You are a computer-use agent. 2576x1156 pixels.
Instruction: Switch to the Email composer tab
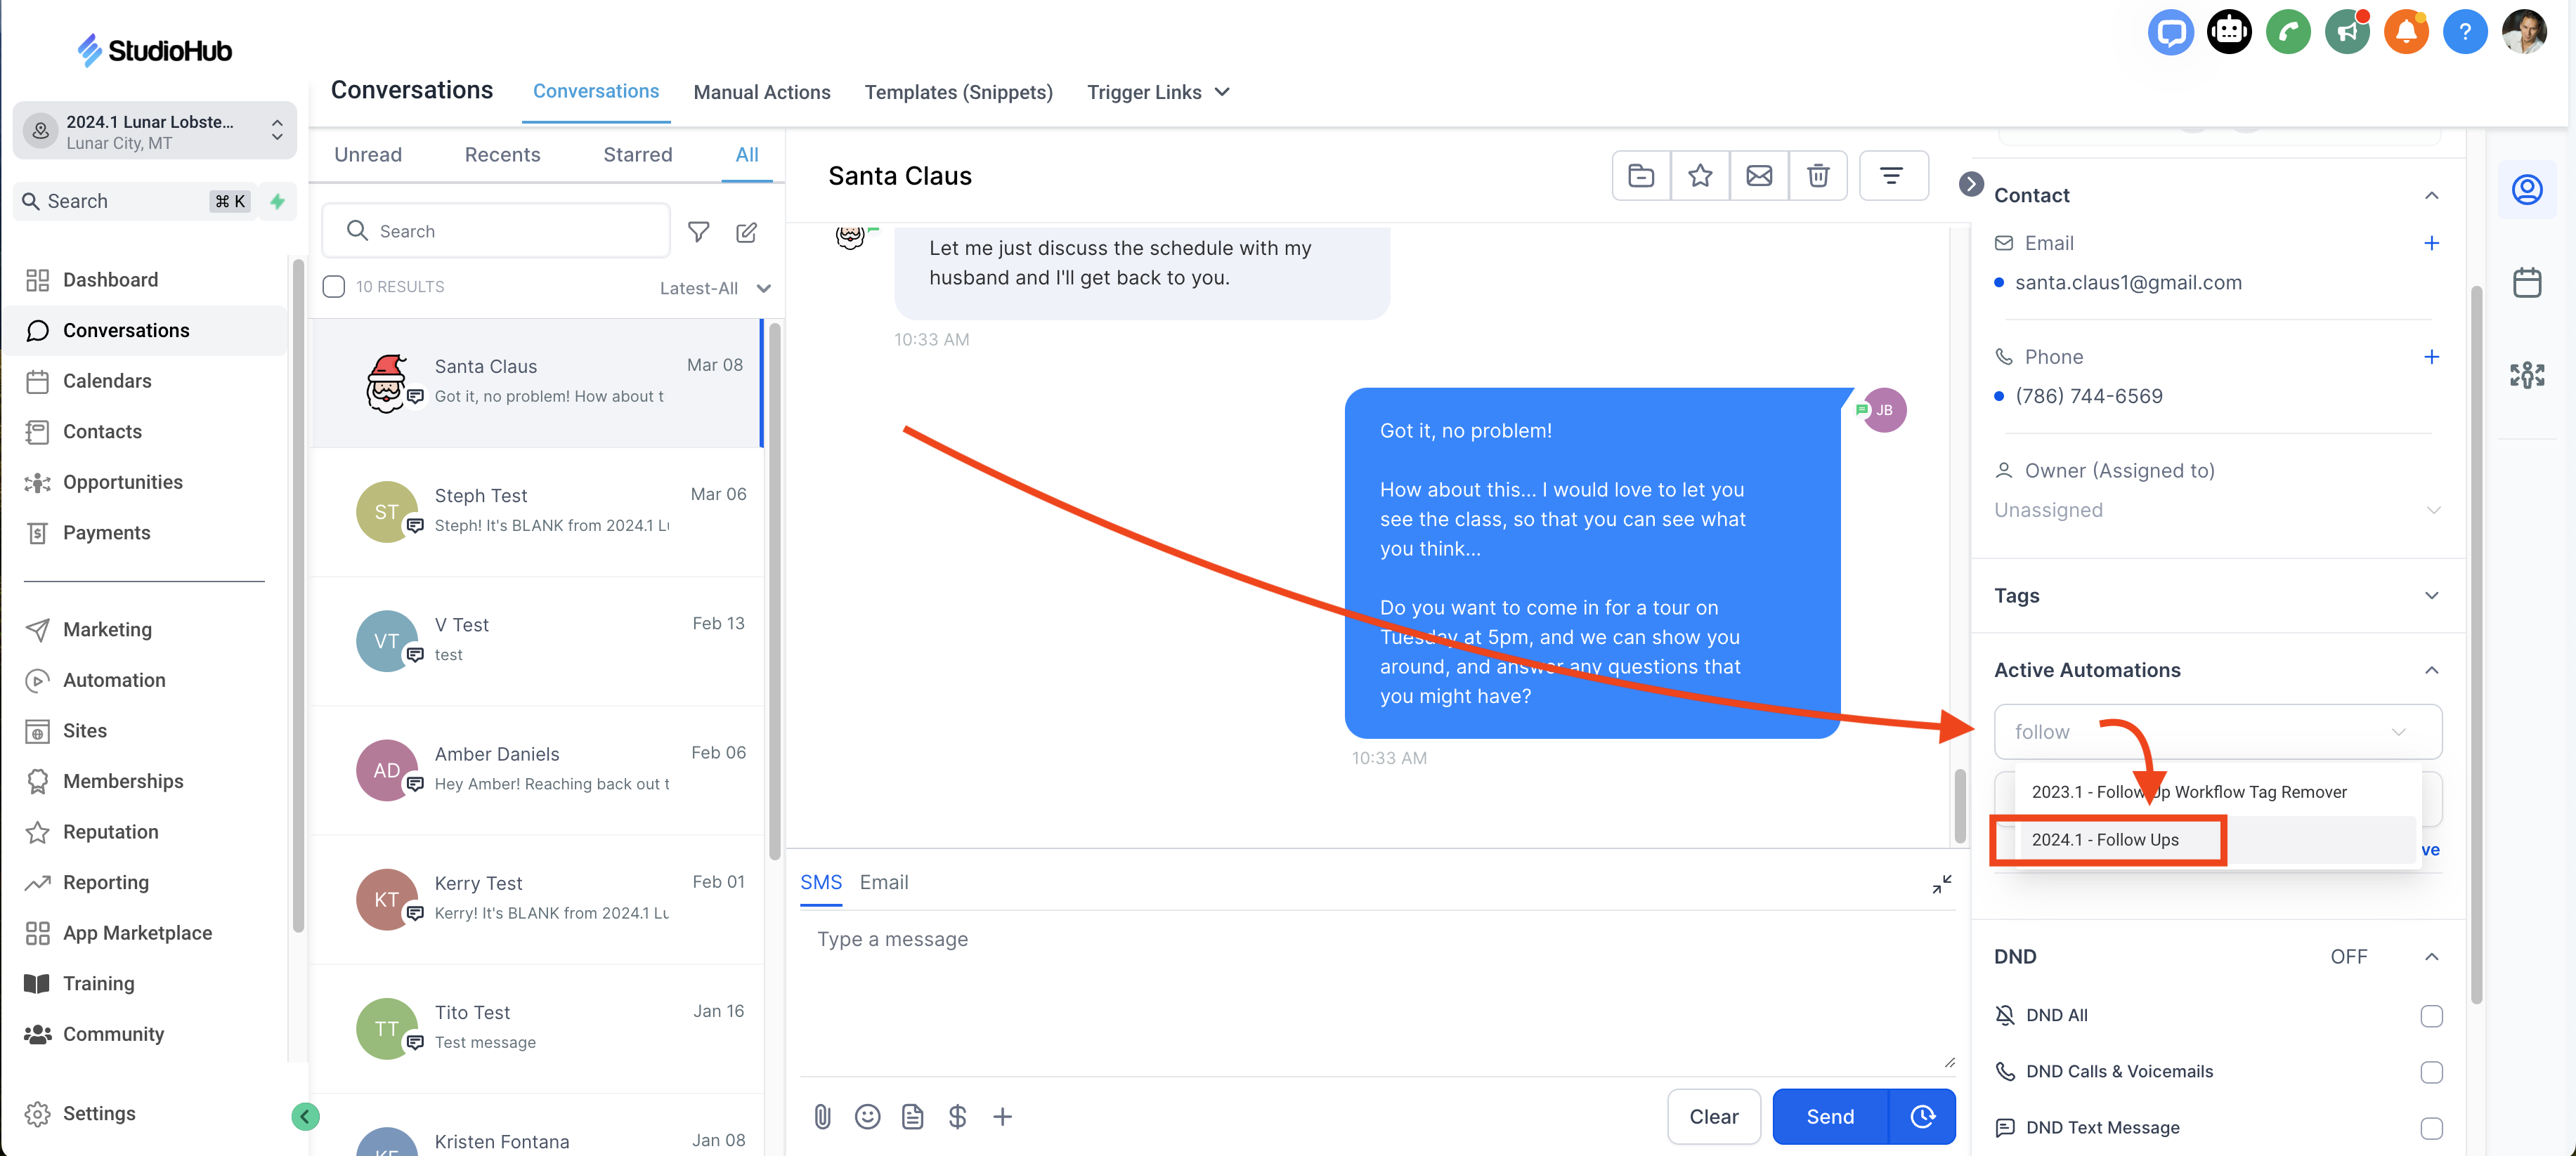(883, 882)
